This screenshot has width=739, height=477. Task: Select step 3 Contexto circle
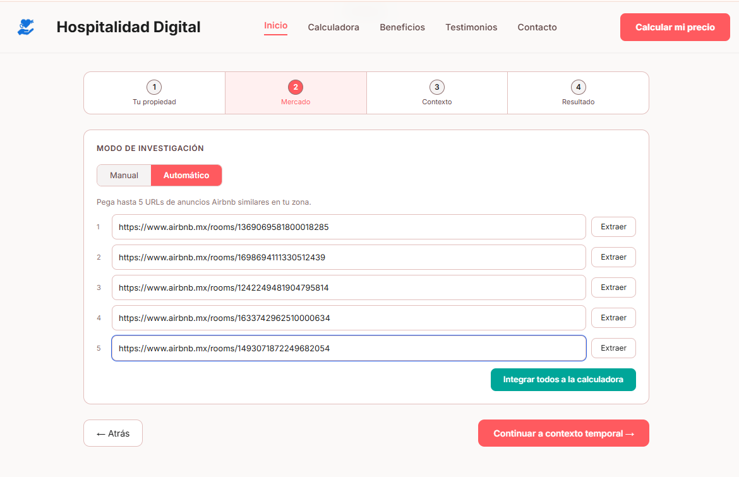coord(437,87)
